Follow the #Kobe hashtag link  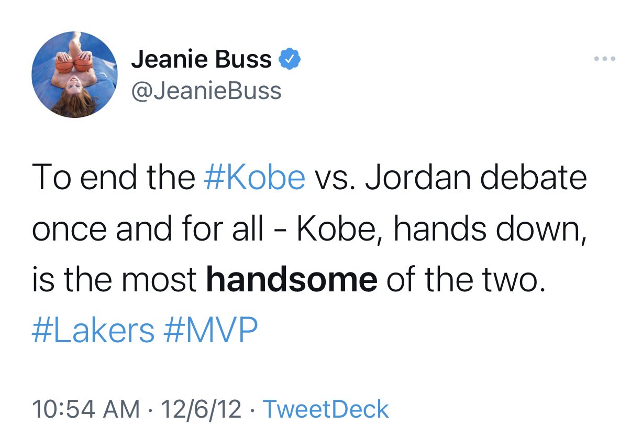point(253,177)
